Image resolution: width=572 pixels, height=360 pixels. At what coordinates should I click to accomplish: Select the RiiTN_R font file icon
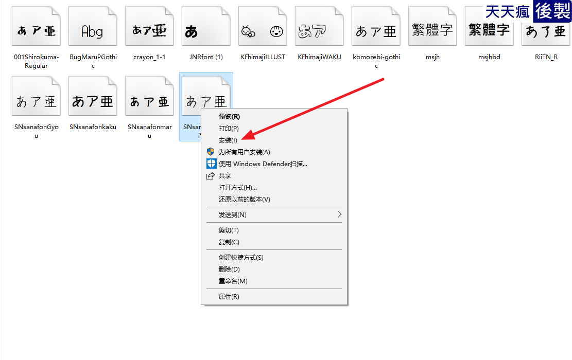(546, 26)
